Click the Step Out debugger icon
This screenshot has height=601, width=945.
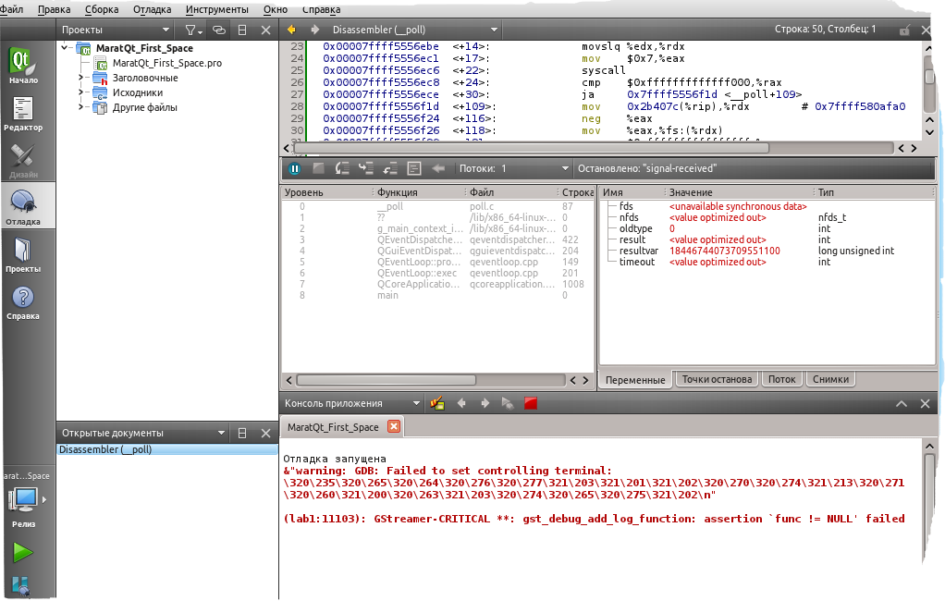tap(390, 169)
